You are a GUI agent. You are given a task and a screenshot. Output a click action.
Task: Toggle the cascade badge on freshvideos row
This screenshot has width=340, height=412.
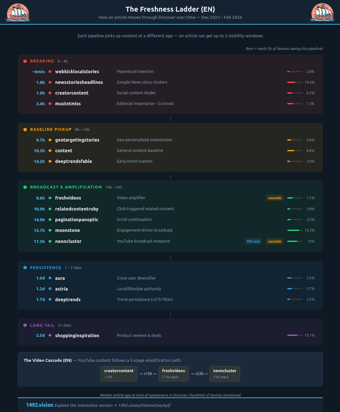[274, 198]
